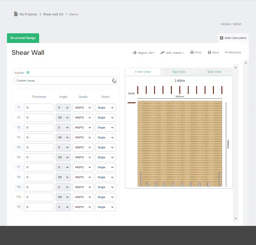Click the T2 Thickness input field
The image size is (256, 245).
tap(39, 118)
